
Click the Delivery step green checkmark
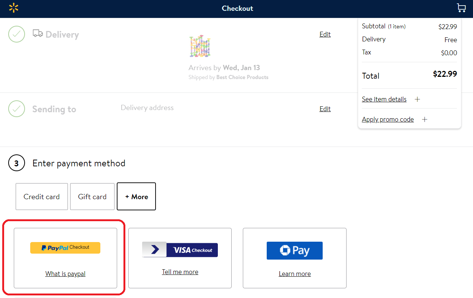pyautogui.click(x=16, y=34)
